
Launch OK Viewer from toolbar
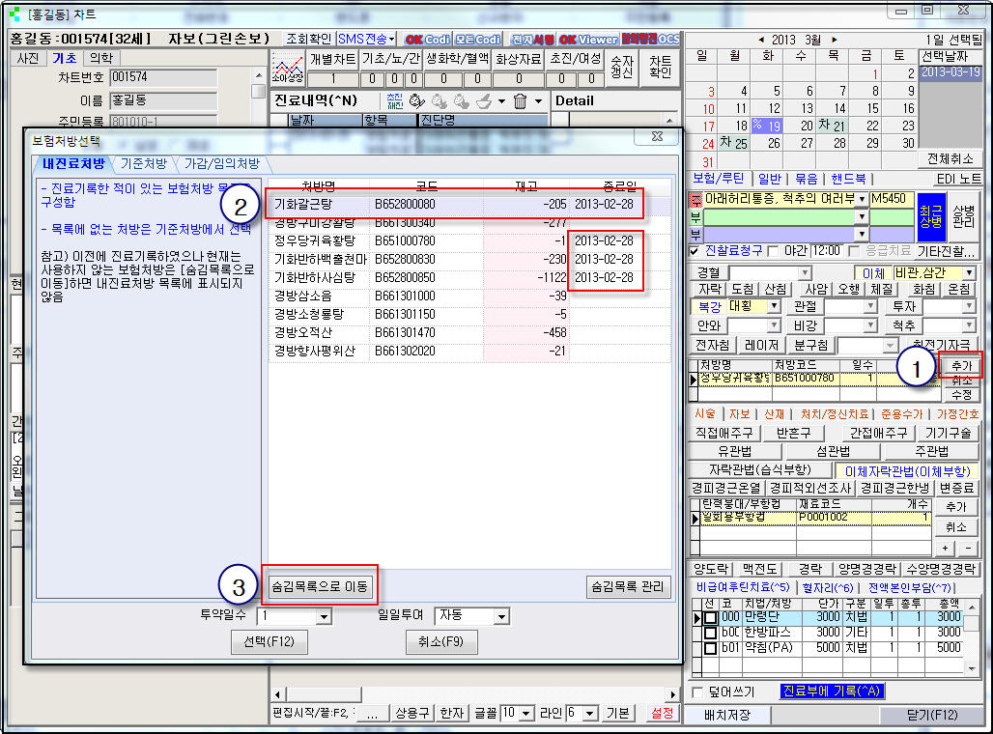tap(588, 40)
